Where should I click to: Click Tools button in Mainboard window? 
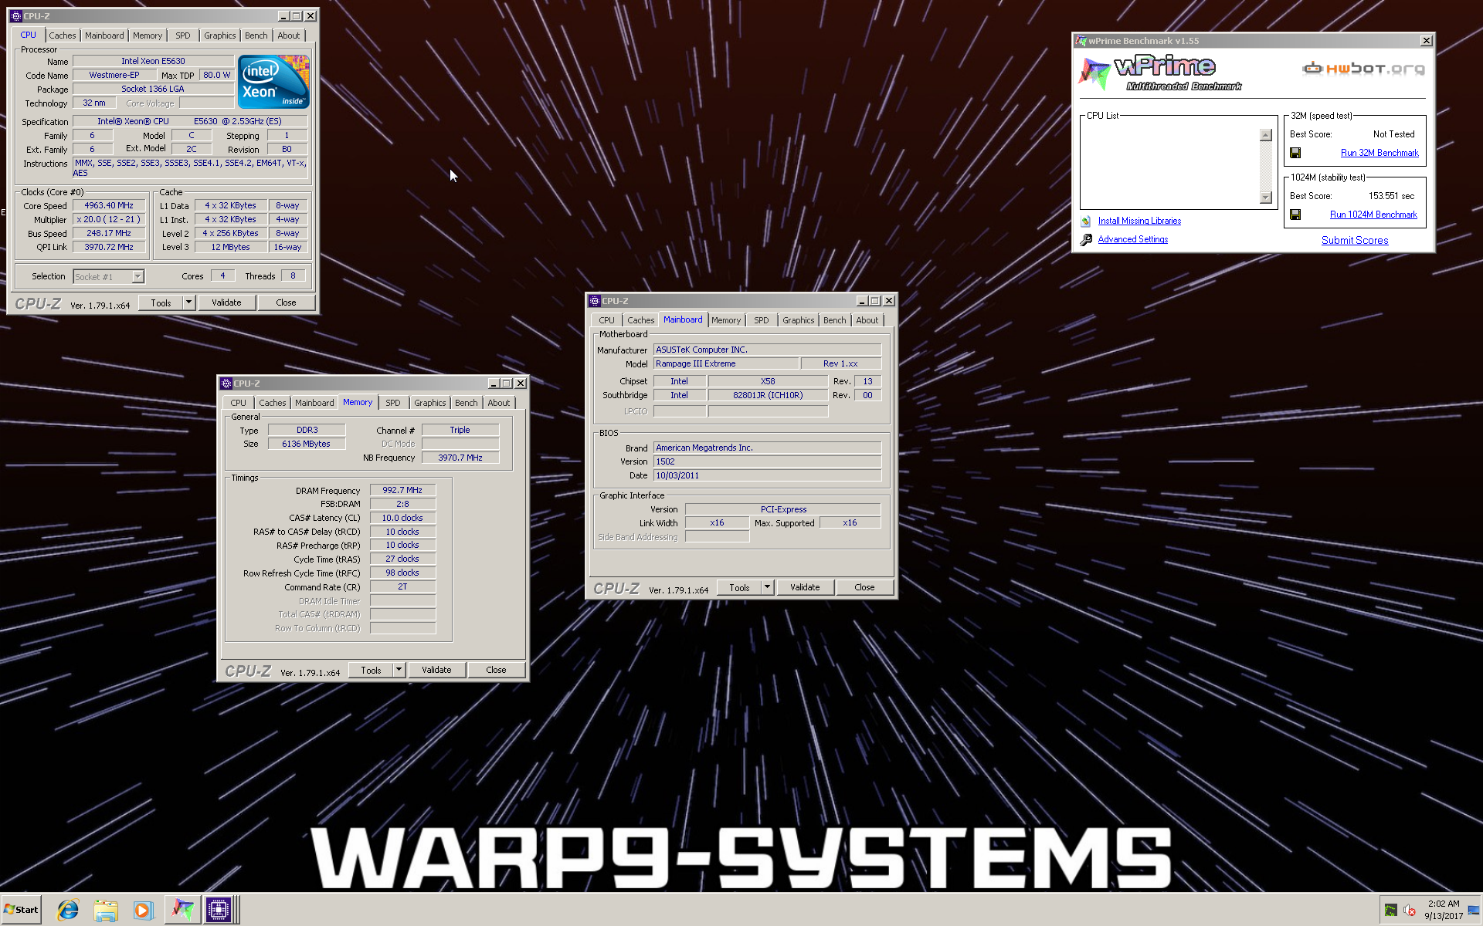coord(739,587)
